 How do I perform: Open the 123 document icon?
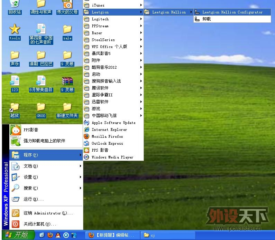15,84
